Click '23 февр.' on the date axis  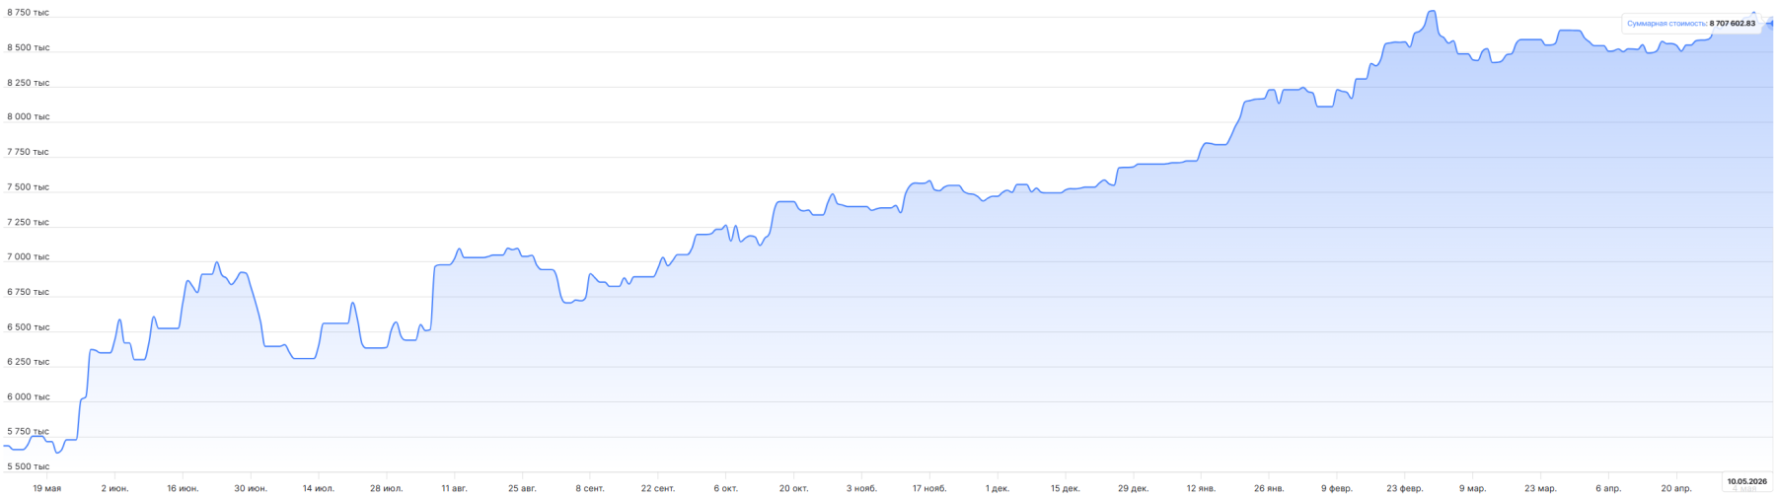coord(1404,488)
